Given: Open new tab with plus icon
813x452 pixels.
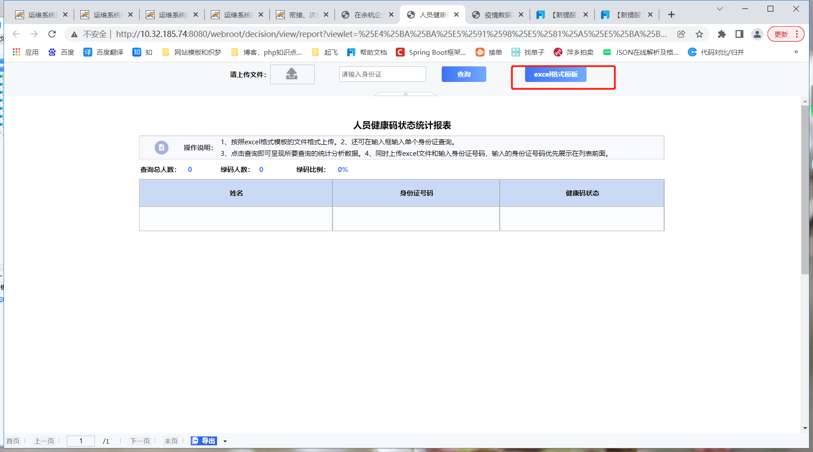Looking at the screenshot, I should coord(671,15).
